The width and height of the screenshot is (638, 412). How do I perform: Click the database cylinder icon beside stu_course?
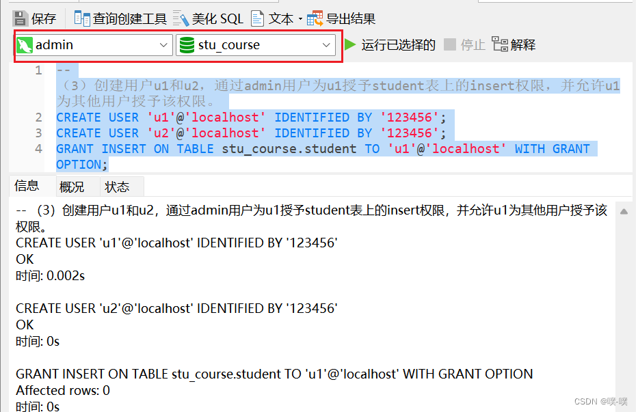coord(187,44)
